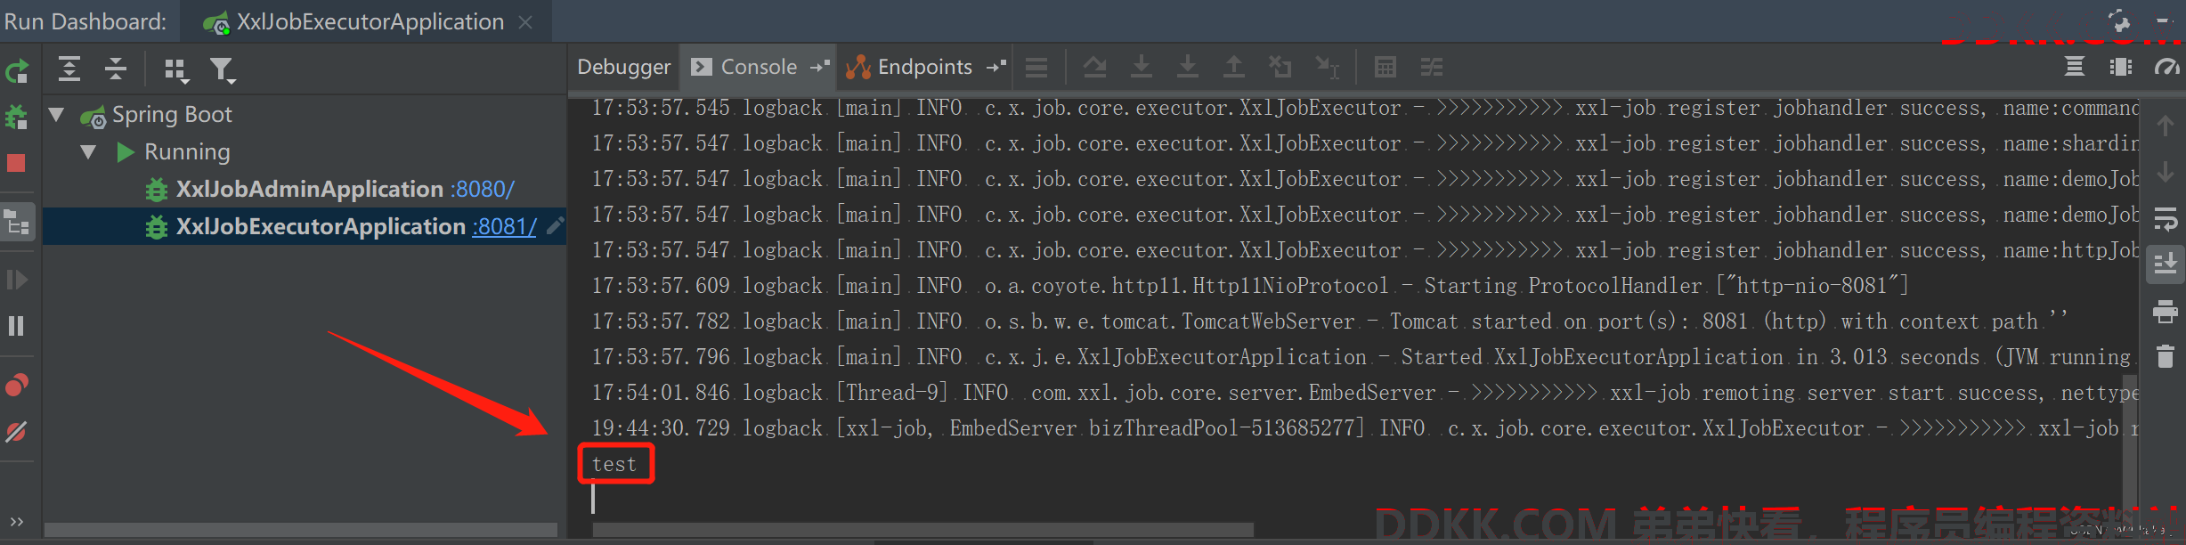View breakpoints using the red circles icon

[x=17, y=385]
